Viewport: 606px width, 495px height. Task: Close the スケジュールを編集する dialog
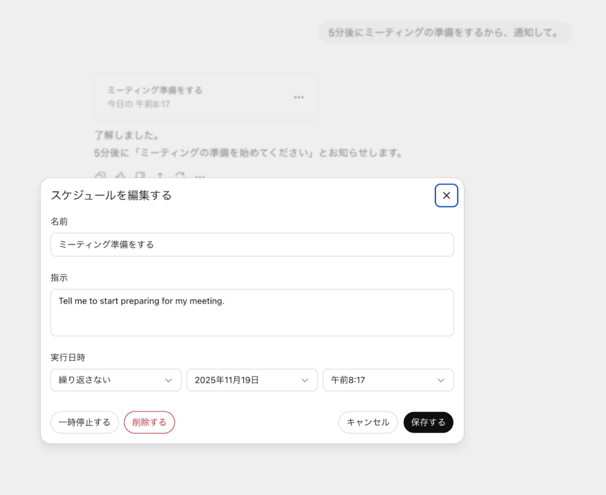(x=446, y=195)
